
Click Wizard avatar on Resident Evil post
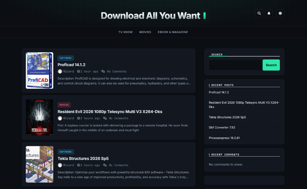point(60,118)
